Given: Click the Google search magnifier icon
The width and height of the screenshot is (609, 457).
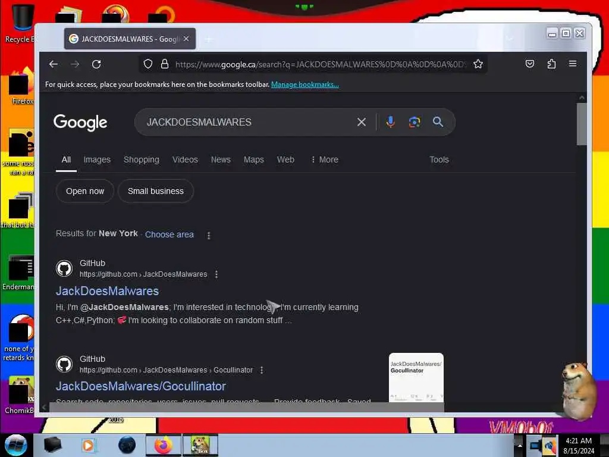Looking at the screenshot, I should pos(438,122).
